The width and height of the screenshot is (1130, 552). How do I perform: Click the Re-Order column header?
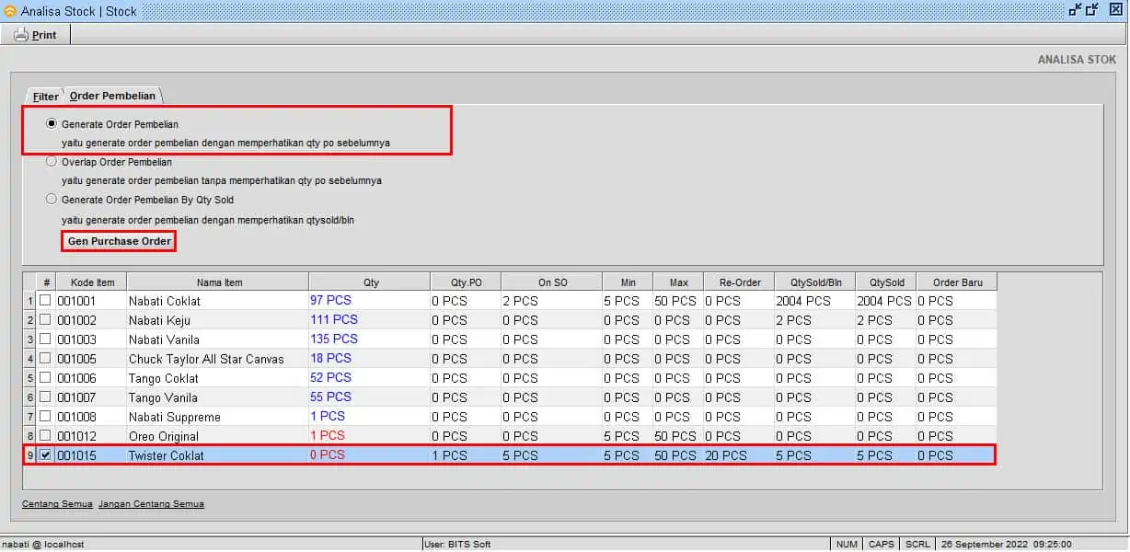[739, 282]
